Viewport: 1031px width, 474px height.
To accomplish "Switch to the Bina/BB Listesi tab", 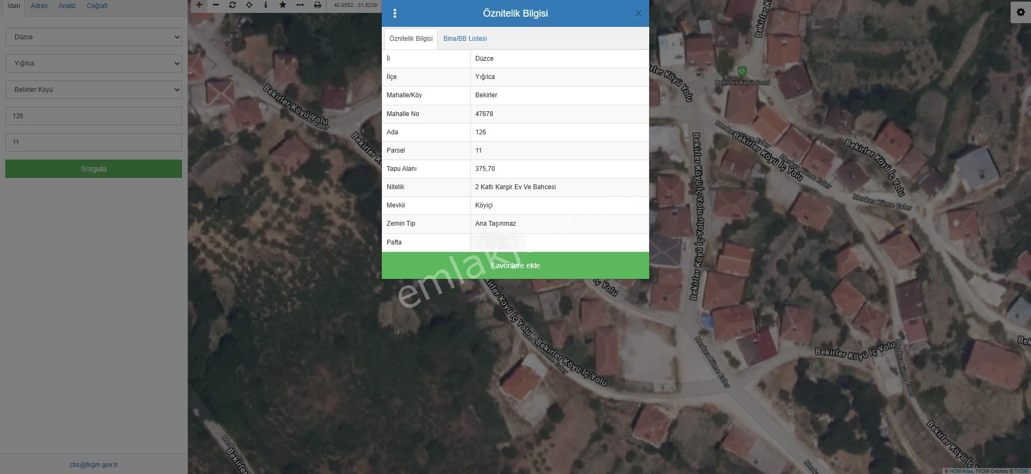I will pyautogui.click(x=465, y=39).
